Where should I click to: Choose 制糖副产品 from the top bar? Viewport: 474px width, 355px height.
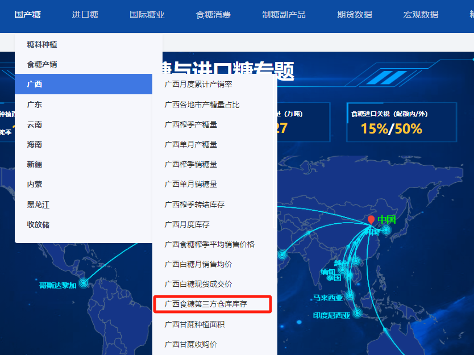284,15
